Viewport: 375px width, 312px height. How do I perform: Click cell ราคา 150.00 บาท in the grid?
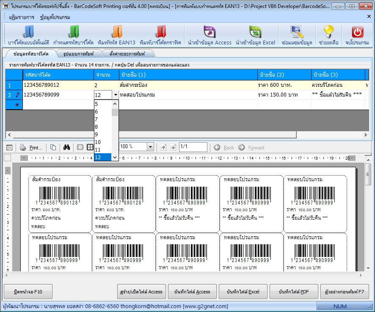tap(284, 95)
